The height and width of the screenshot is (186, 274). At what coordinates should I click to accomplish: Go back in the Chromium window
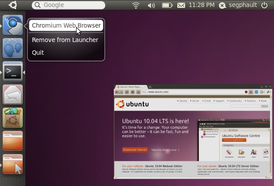tap(117, 92)
